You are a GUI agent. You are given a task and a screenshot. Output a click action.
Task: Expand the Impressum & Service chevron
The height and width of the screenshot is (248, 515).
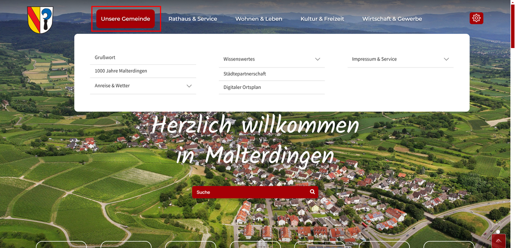[x=446, y=59]
